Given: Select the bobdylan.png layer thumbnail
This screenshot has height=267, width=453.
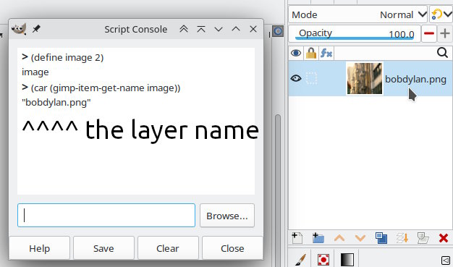Looking at the screenshot, I should pyautogui.click(x=365, y=78).
